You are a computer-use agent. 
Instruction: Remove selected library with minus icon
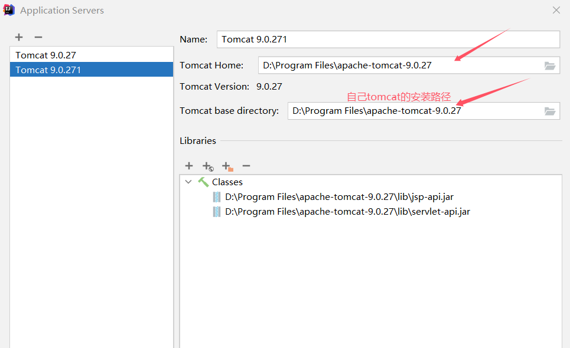coord(246,166)
